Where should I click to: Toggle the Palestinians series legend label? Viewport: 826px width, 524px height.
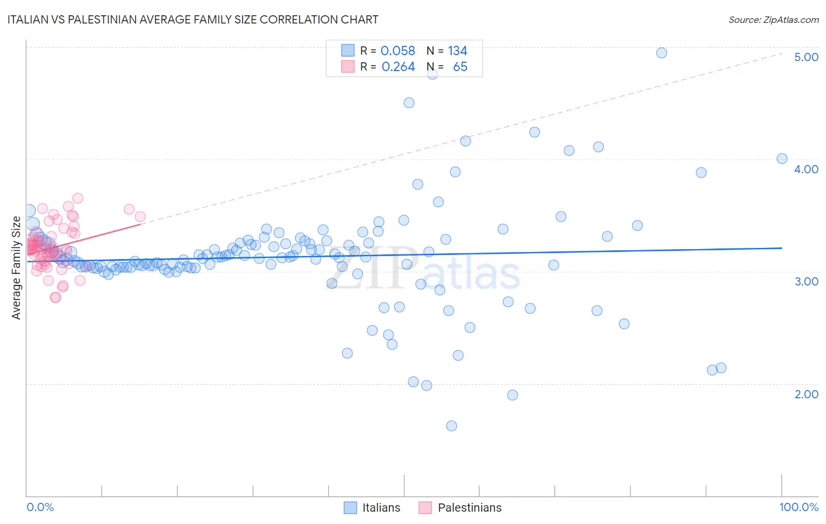pyautogui.click(x=470, y=508)
